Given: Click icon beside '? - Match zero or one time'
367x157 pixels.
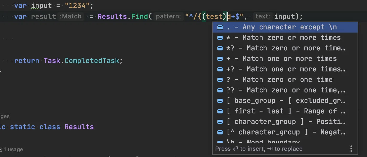Looking at the screenshot, I should pyautogui.click(x=220, y=80).
